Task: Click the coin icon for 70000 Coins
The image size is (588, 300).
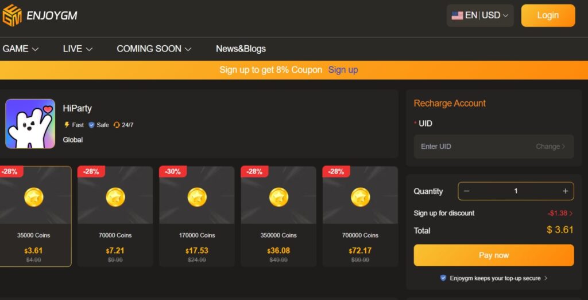Action: (x=115, y=198)
